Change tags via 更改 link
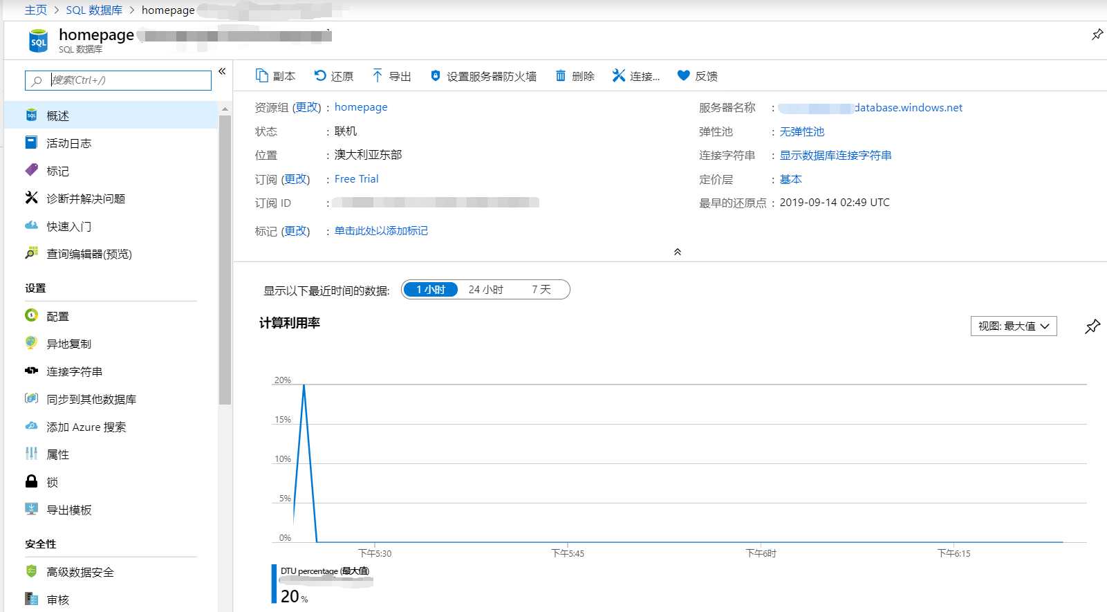1107x612 pixels. coord(296,231)
